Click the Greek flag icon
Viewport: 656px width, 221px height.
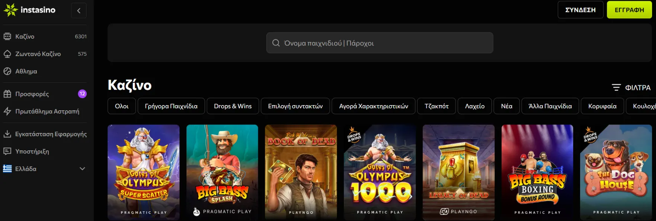(x=7, y=169)
